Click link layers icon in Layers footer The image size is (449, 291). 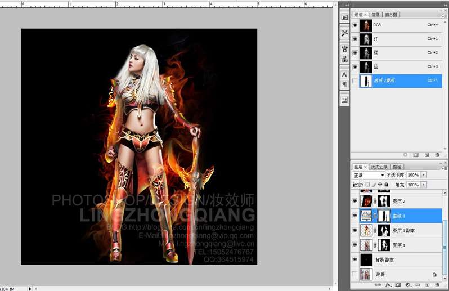(378, 285)
